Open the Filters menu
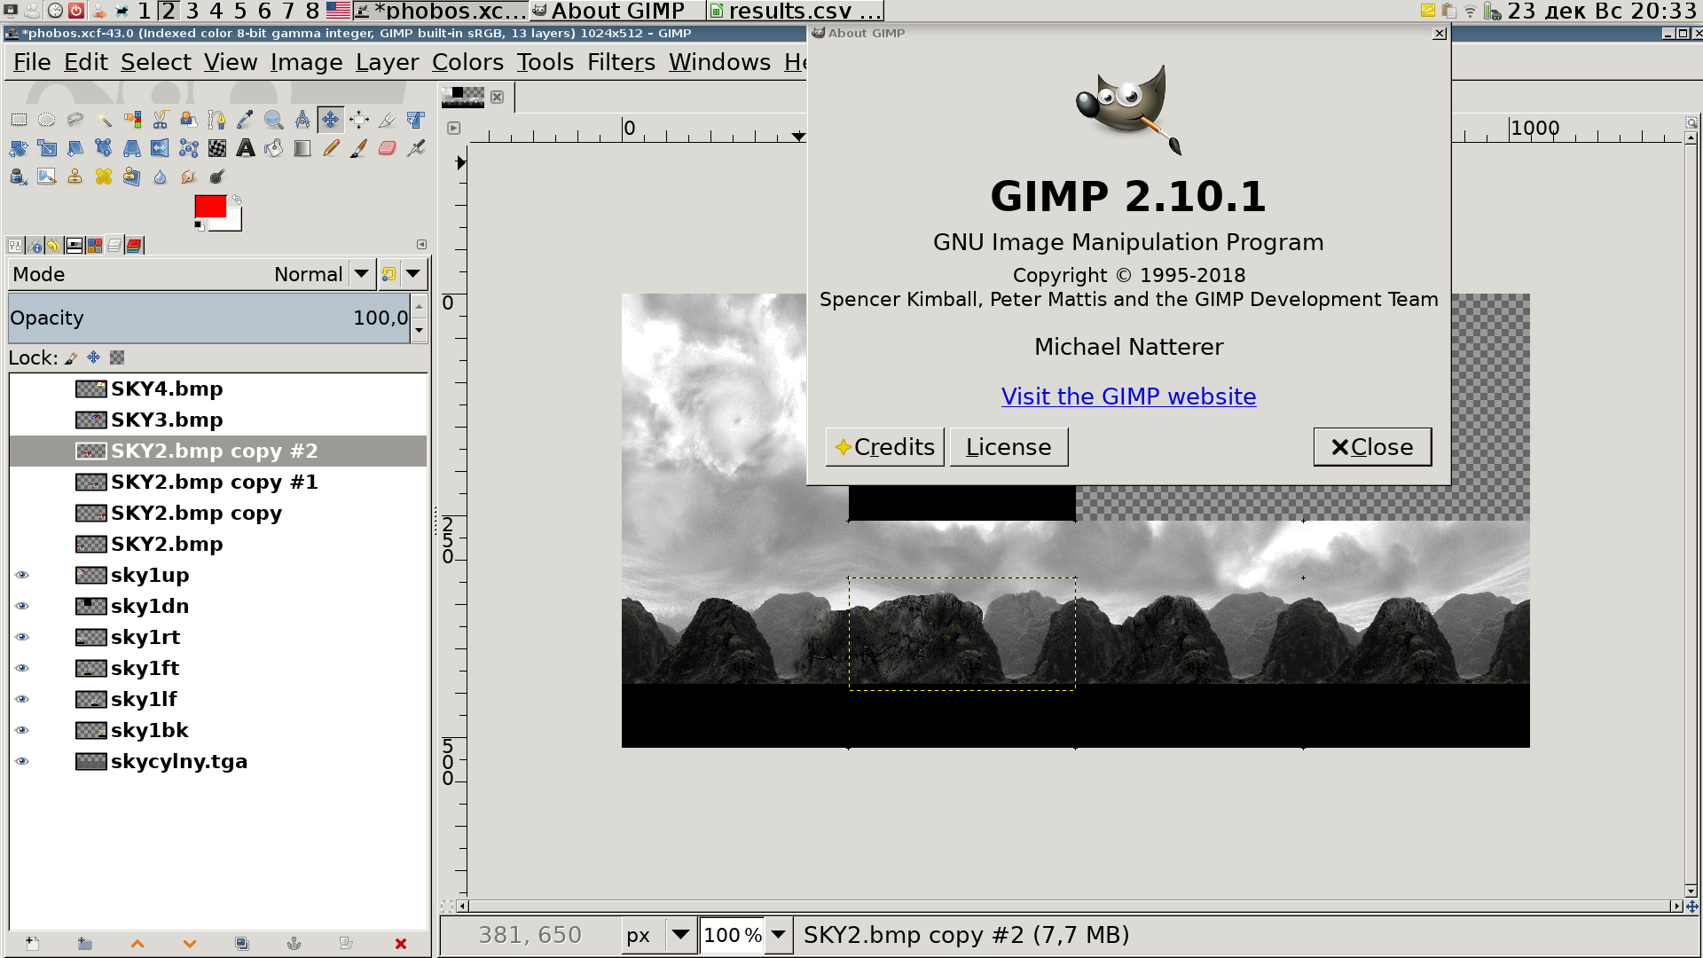Screen dimensions: 1703x958 point(621,62)
